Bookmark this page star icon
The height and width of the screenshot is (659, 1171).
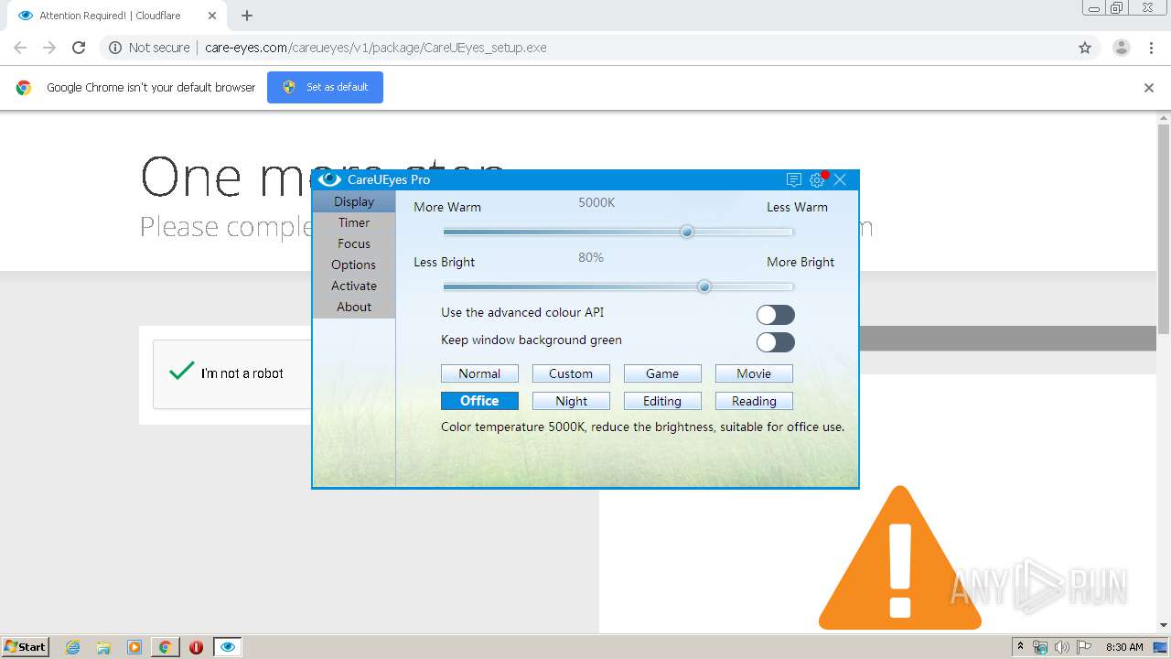click(1085, 48)
